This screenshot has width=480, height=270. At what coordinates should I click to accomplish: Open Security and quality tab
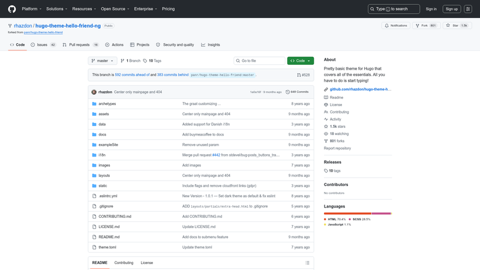[175, 44]
